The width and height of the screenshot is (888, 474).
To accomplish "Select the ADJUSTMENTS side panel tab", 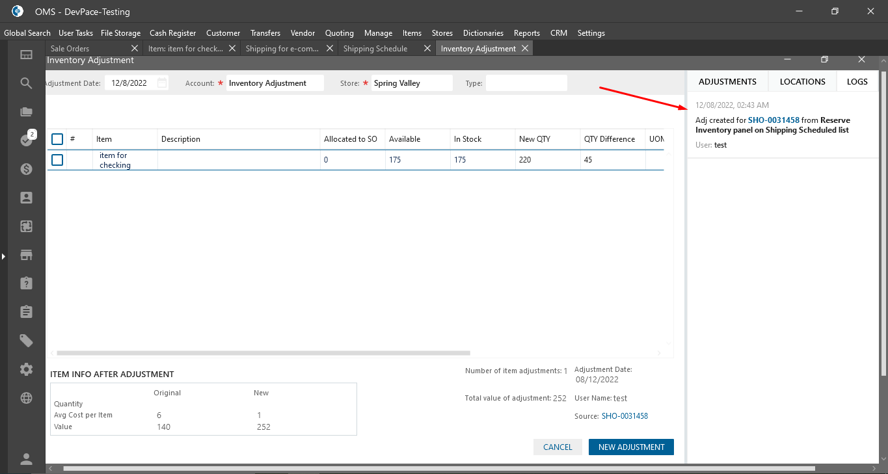I will pyautogui.click(x=727, y=81).
